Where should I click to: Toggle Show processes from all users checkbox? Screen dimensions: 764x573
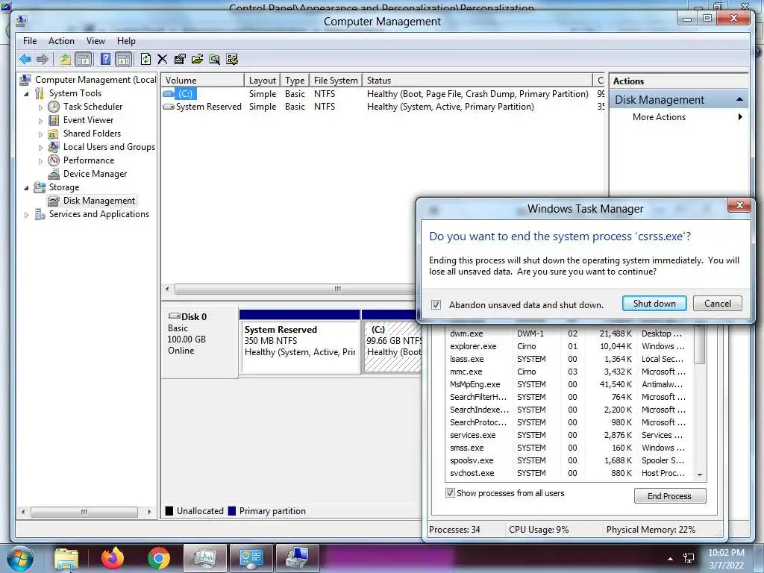(450, 492)
